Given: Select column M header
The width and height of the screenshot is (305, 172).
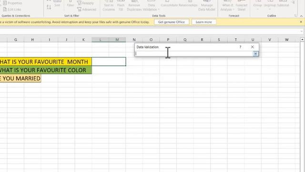Looking at the screenshot, I should 117,40.
